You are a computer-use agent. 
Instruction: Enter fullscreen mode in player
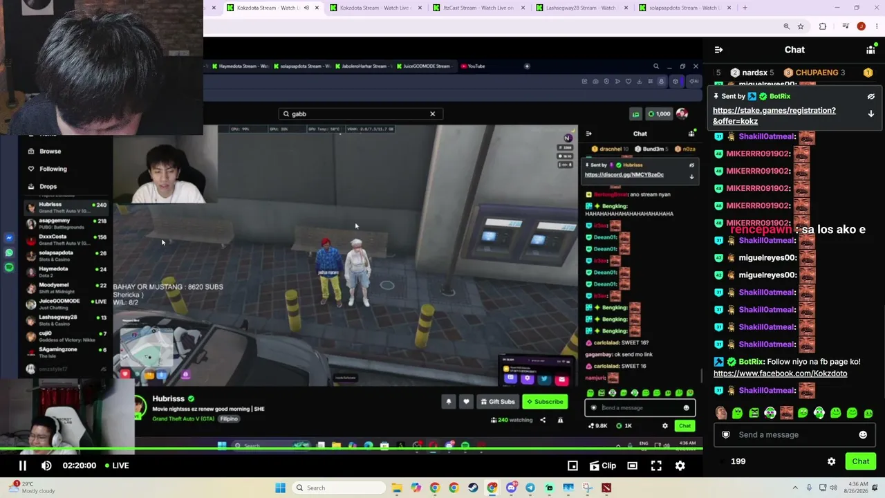click(656, 465)
